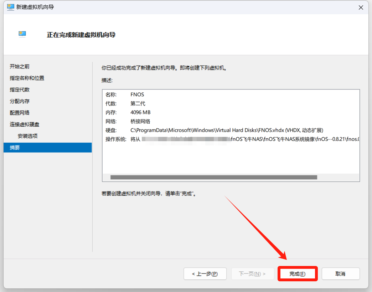The width and height of the screenshot is (372, 292).
Task: Click the horizontal scrollbar in the description box
Action: (x=213, y=177)
